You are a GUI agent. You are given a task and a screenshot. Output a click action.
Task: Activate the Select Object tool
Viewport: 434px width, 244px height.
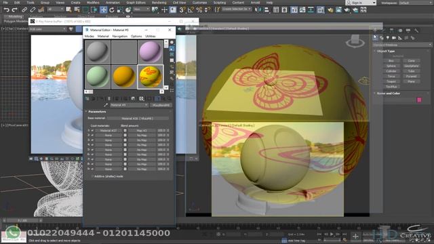coord(68,9)
